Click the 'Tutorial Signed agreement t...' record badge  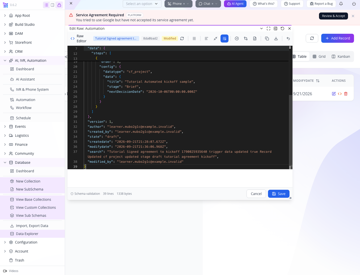[x=116, y=38]
